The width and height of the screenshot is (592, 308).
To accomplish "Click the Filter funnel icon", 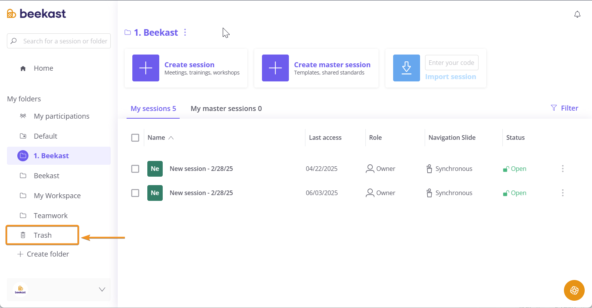I will point(554,108).
